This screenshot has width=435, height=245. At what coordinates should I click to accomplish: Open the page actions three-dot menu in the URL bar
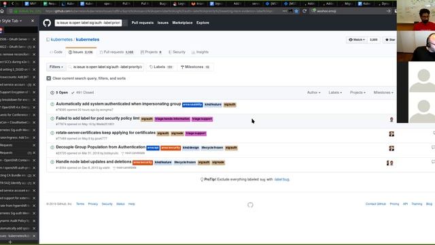point(285,11)
